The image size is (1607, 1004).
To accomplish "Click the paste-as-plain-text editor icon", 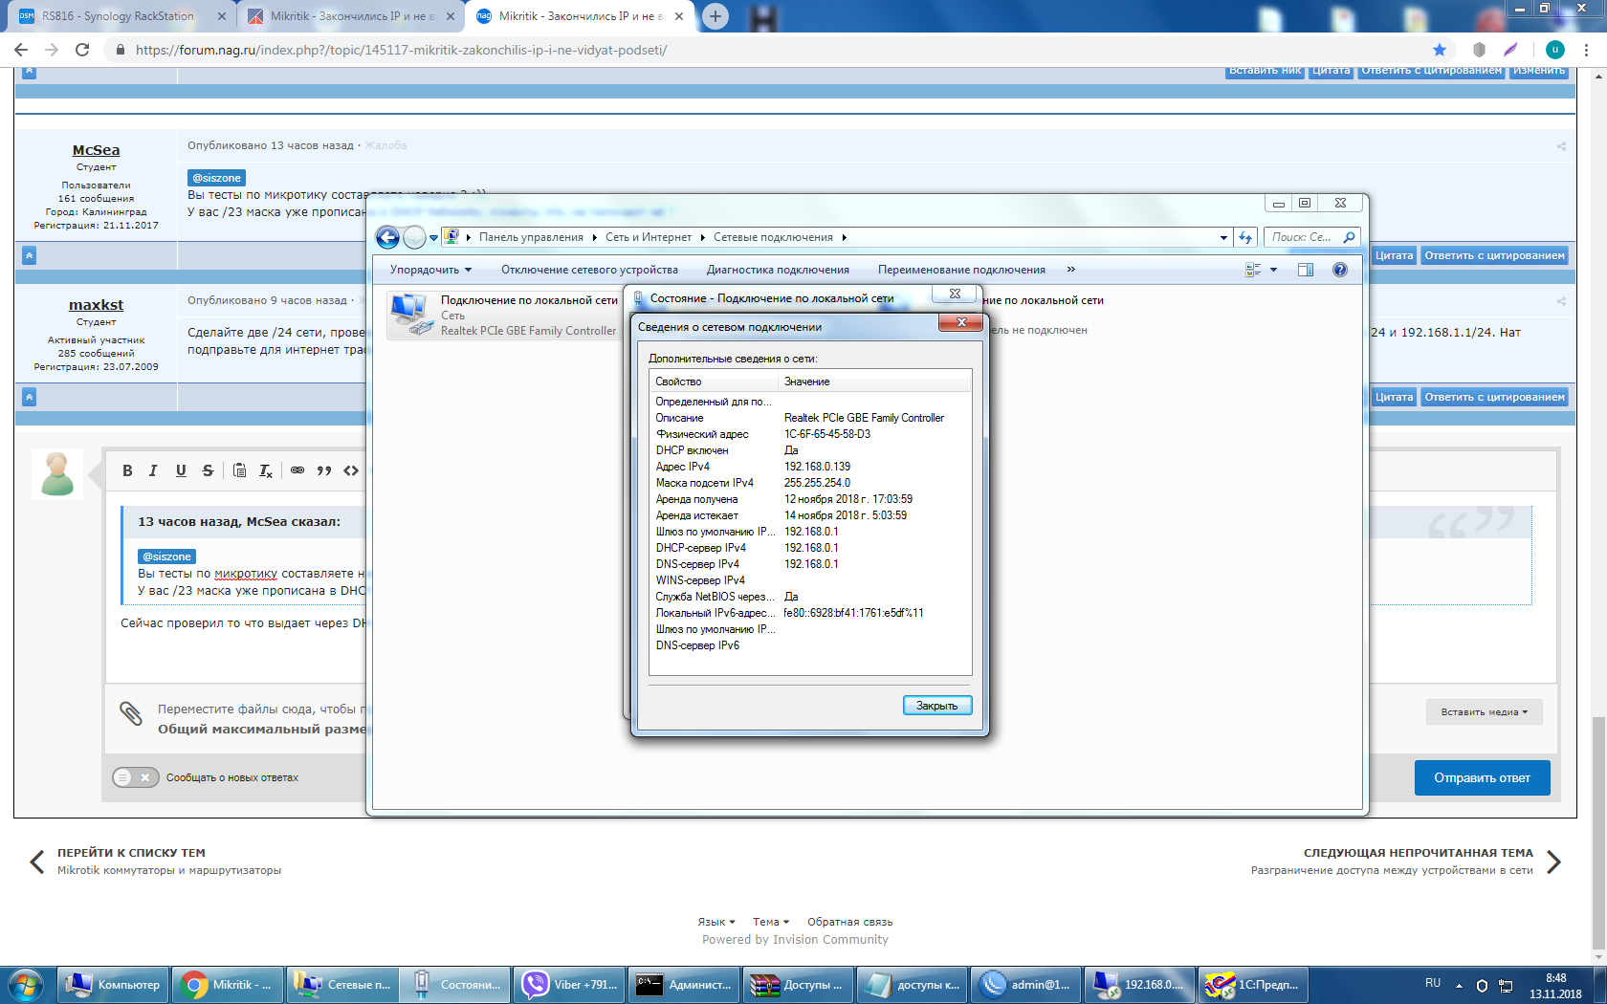I will tap(240, 470).
